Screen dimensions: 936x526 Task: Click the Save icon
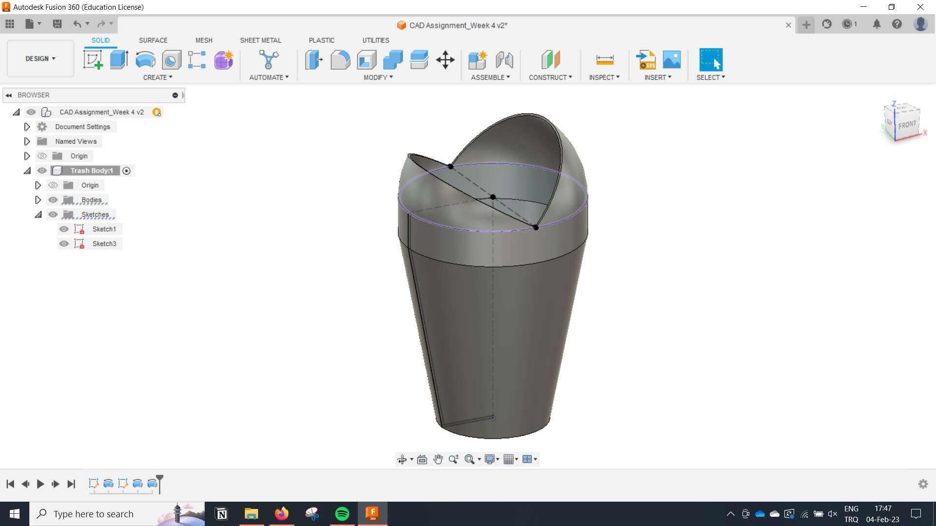point(57,24)
